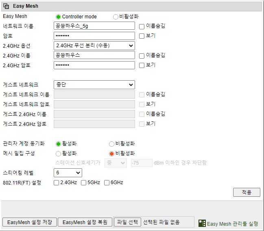Image resolution: width=264 pixels, height=231 pixels.
Task: Select Controller mode radio button
Action: [58, 17]
